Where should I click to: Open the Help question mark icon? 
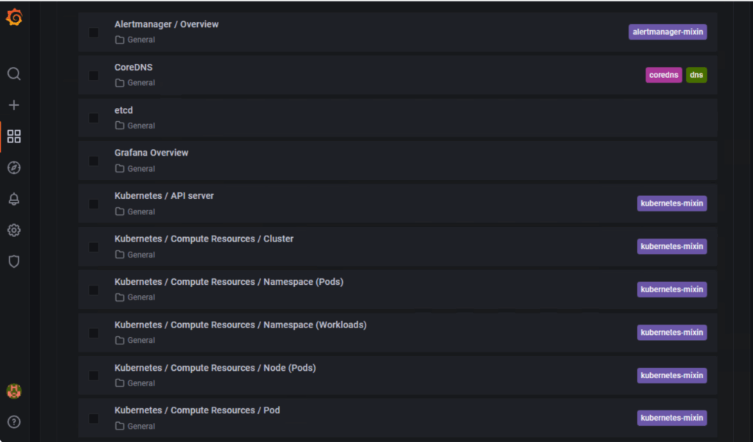pyautogui.click(x=14, y=421)
